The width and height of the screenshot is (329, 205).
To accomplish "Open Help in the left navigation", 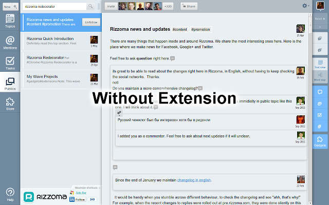I will click(10, 195).
